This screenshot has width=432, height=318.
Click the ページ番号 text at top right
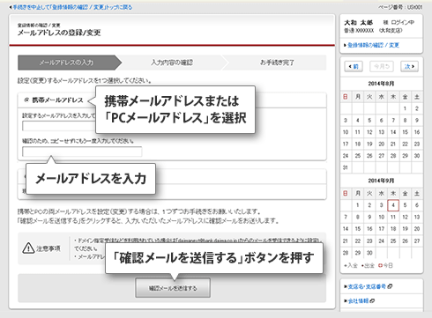pyautogui.click(x=400, y=7)
